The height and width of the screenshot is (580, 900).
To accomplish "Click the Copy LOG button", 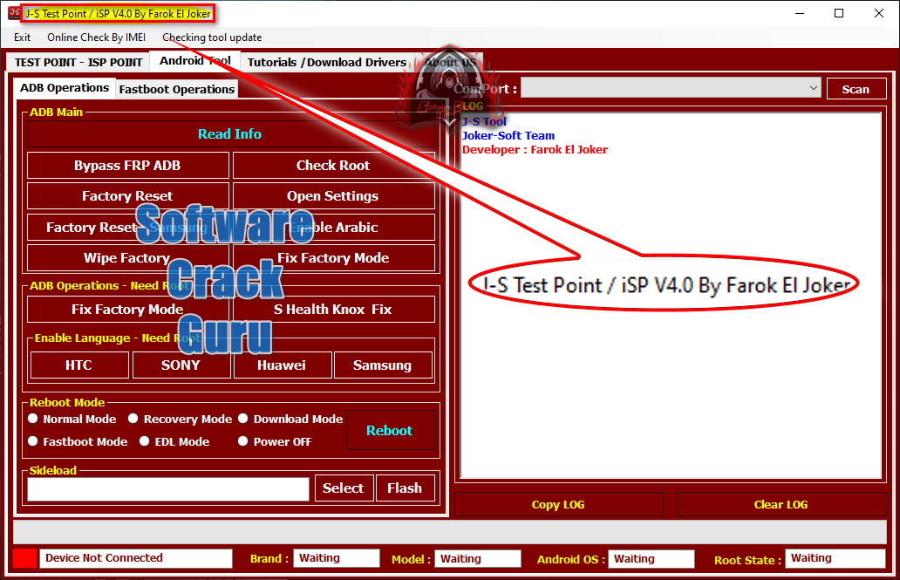I will point(558,504).
